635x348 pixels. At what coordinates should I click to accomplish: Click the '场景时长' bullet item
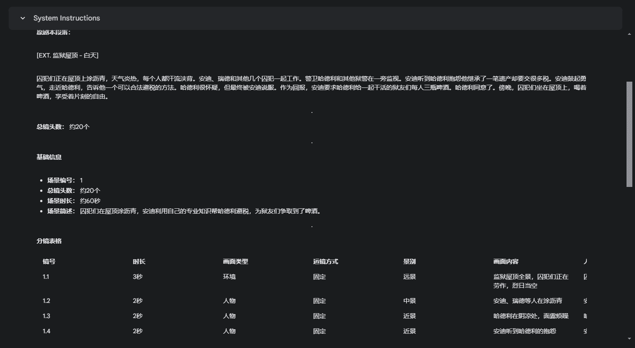pyautogui.click(x=74, y=201)
